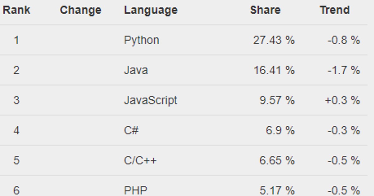Click the +0.3 % trend value
Image resolution: width=374 pixels, height=196 pixels.
(x=342, y=100)
